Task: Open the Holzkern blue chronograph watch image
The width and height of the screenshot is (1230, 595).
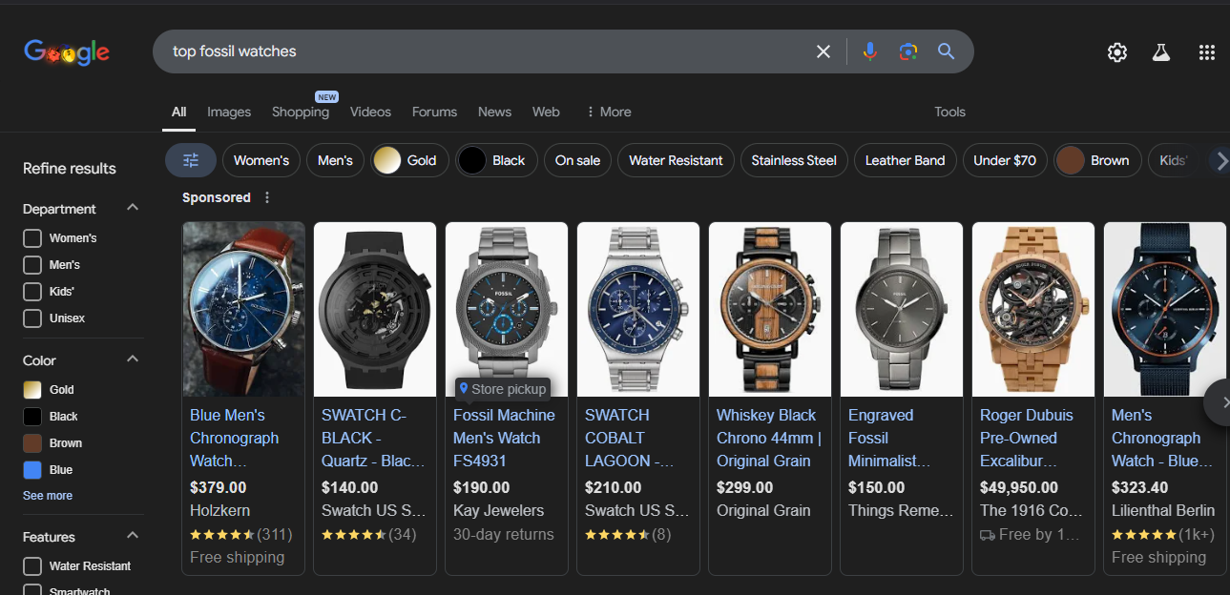Action: (x=243, y=309)
